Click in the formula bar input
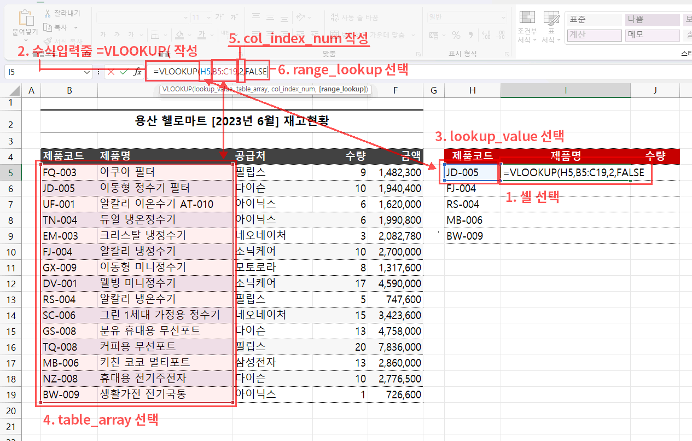The image size is (692, 441). (x=418, y=72)
